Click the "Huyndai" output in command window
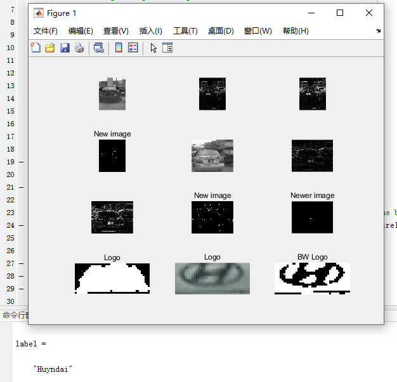The width and height of the screenshot is (397, 382). (x=53, y=369)
